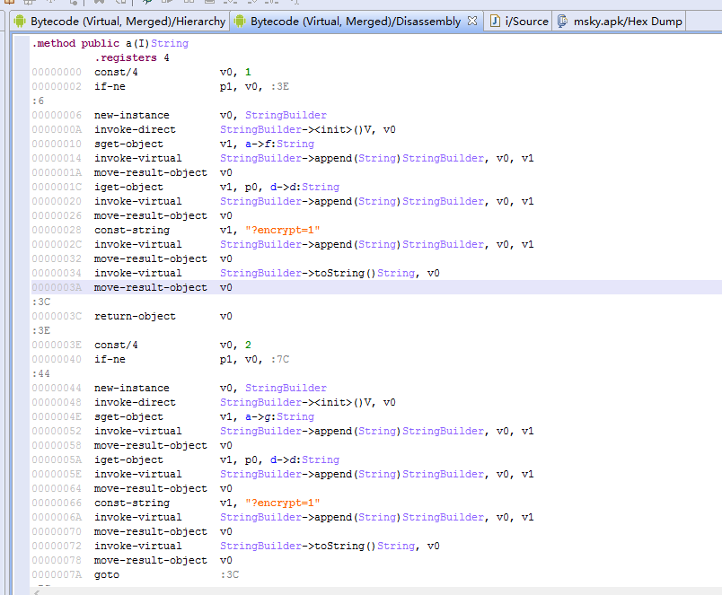Click the ':44' label line
The image size is (722, 595).
(x=41, y=373)
